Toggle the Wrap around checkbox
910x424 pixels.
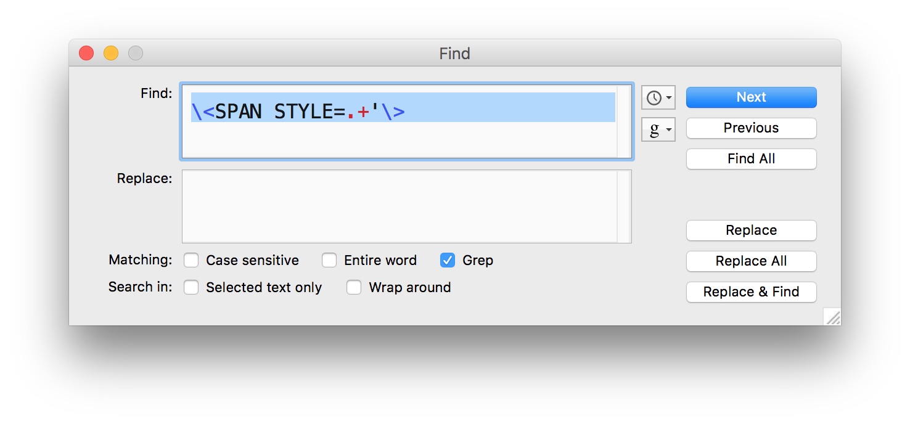click(354, 288)
